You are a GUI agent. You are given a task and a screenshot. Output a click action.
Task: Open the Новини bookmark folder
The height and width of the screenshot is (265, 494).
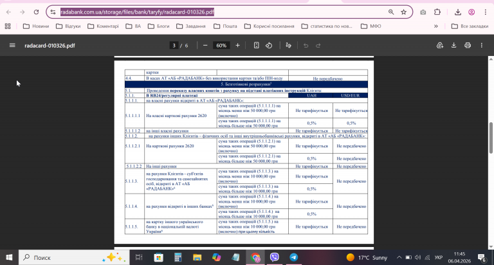(36, 26)
